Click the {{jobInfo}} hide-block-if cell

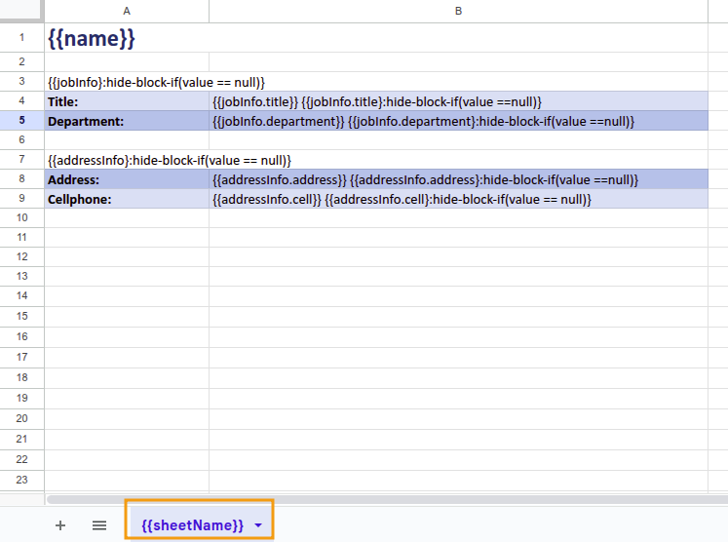(x=156, y=82)
